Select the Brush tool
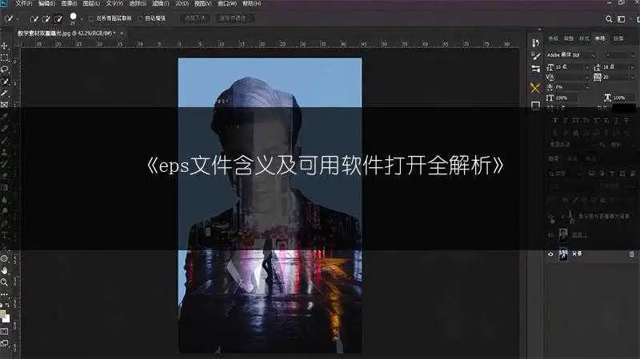 (5, 141)
